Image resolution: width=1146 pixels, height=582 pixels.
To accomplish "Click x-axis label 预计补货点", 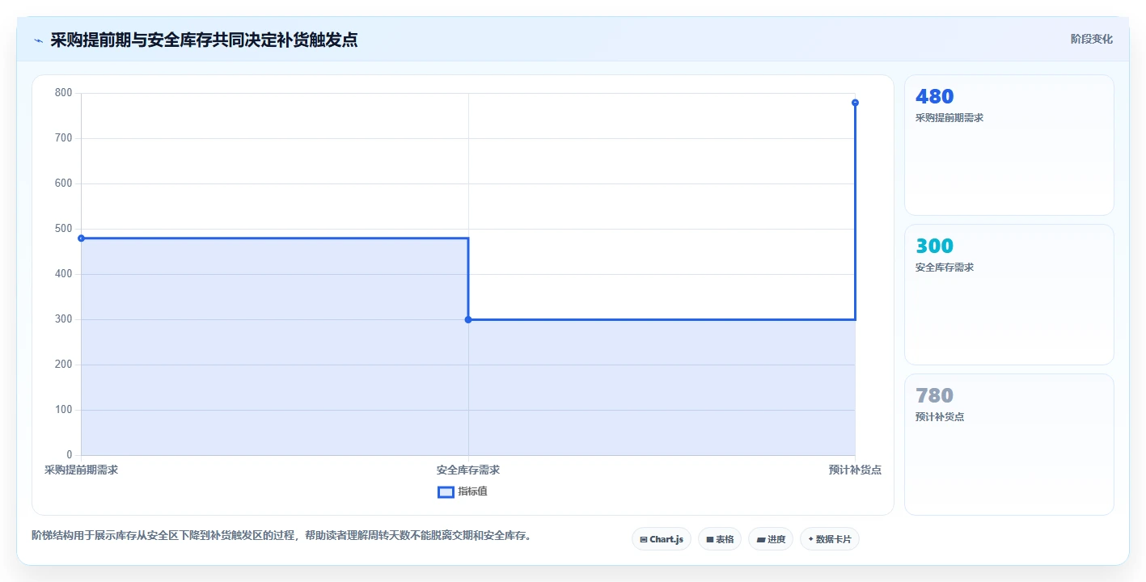I will (855, 470).
